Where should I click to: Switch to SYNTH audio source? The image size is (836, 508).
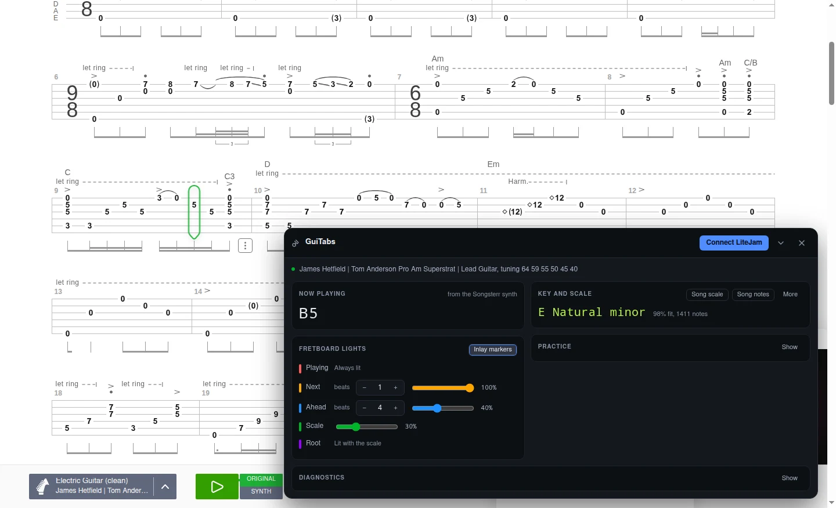pos(261,492)
